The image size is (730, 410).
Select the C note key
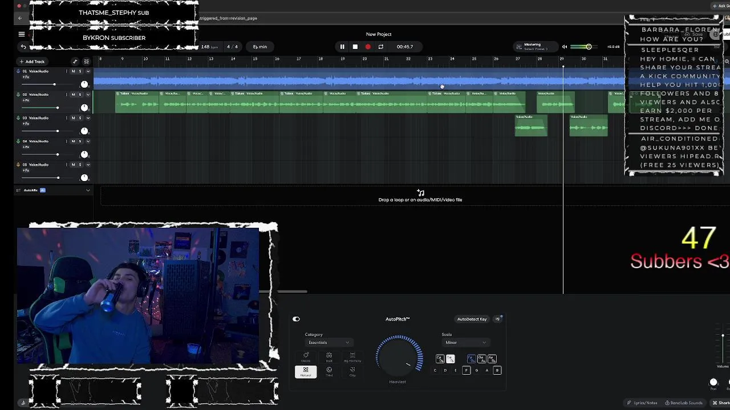coord(435,370)
